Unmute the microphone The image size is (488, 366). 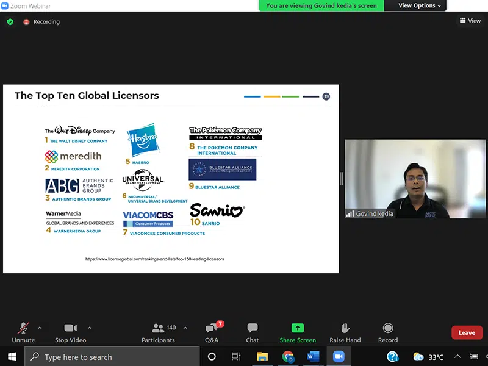point(23,332)
